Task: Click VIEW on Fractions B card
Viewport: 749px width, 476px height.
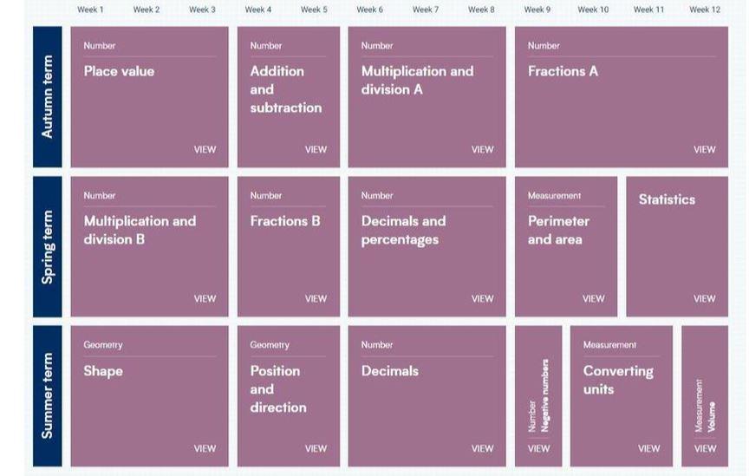Action: [316, 298]
